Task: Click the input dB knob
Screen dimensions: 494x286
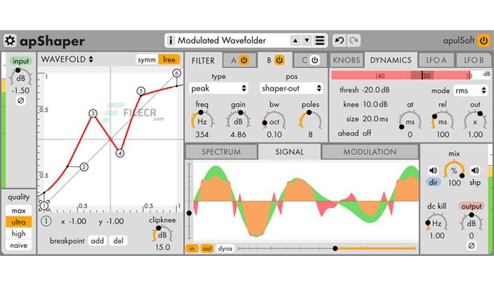Action: 21,77
